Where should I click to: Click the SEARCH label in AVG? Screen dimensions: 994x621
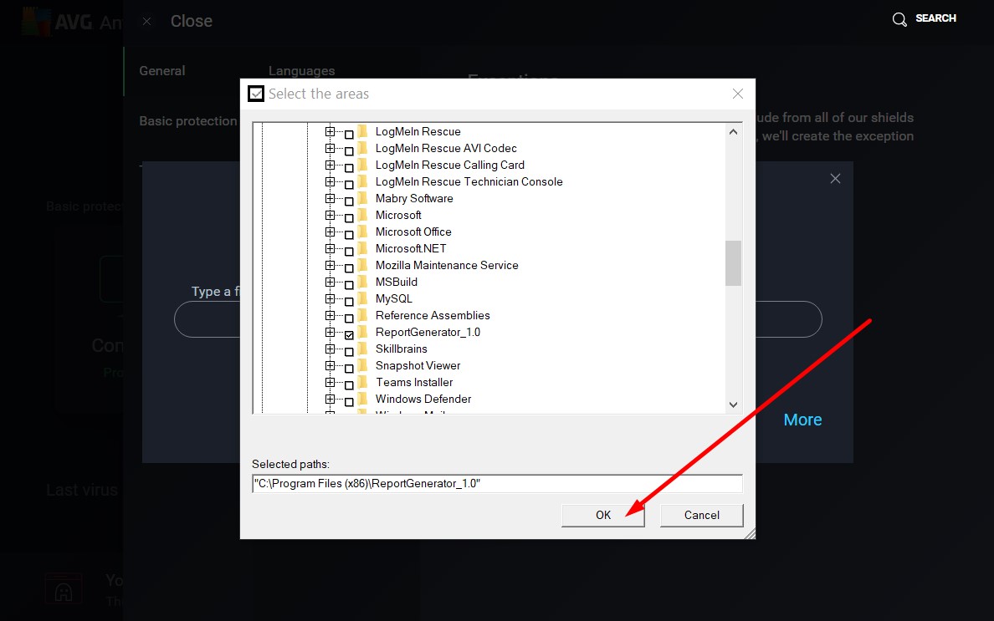coord(935,18)
